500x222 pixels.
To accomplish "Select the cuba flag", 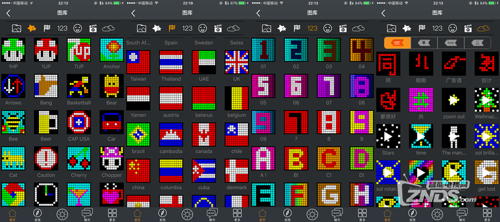I will click(204, 171).
